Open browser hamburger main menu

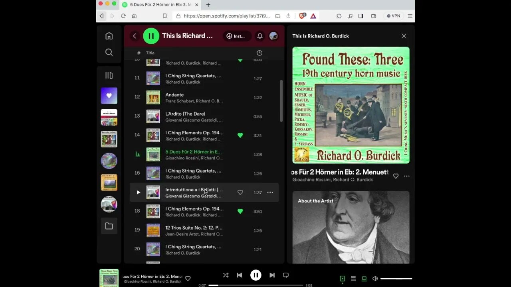410,16
